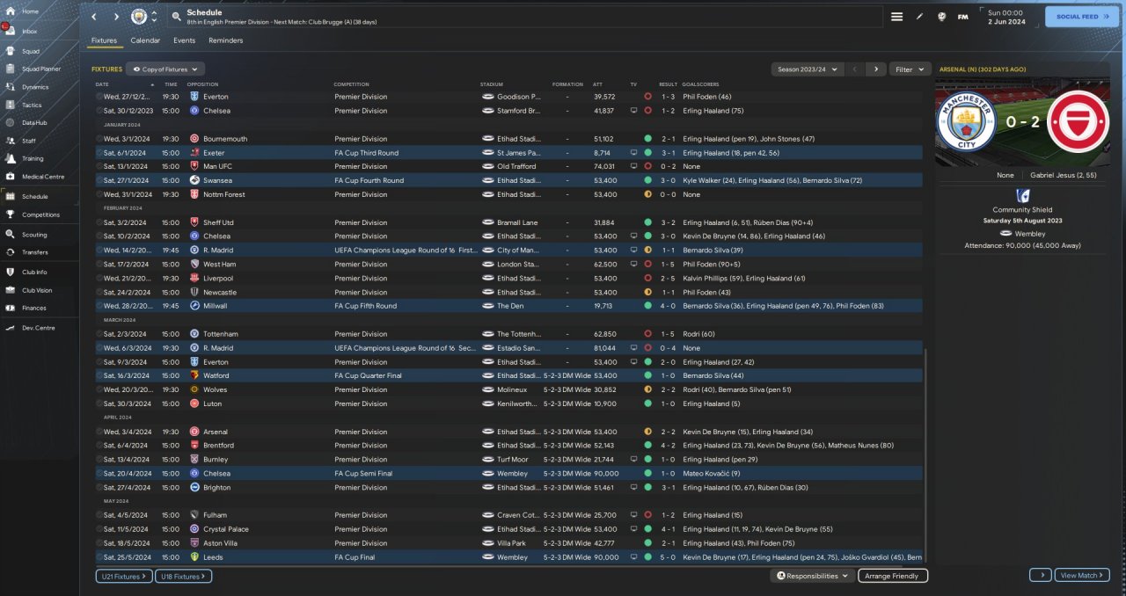Expand the Filter dropdown

click(x=910, y=69)
